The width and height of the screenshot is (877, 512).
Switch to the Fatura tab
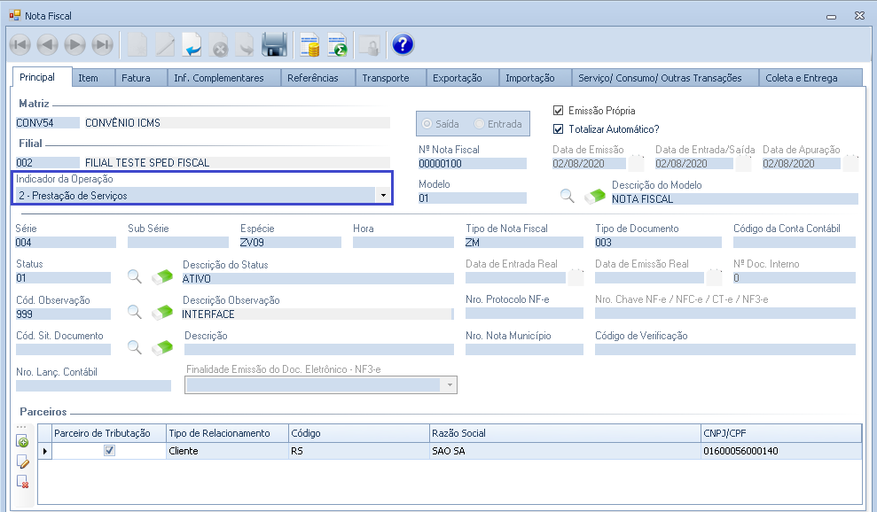136,78
